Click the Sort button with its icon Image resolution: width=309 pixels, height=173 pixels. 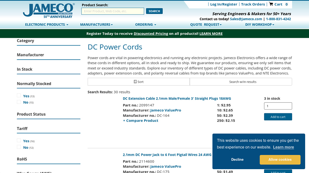(x=139, y=82)
